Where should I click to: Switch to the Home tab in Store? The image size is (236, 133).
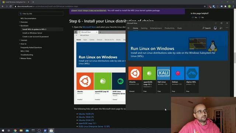[x=135, y=28]
